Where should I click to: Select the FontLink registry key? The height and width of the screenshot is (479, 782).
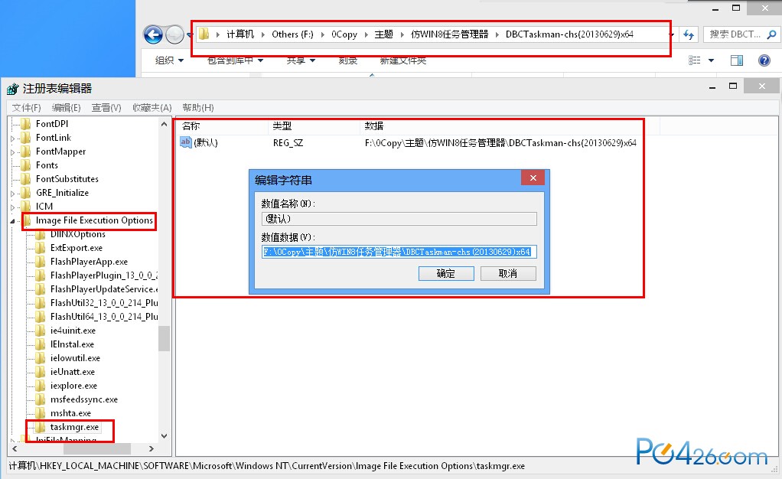tap(54, 138)
